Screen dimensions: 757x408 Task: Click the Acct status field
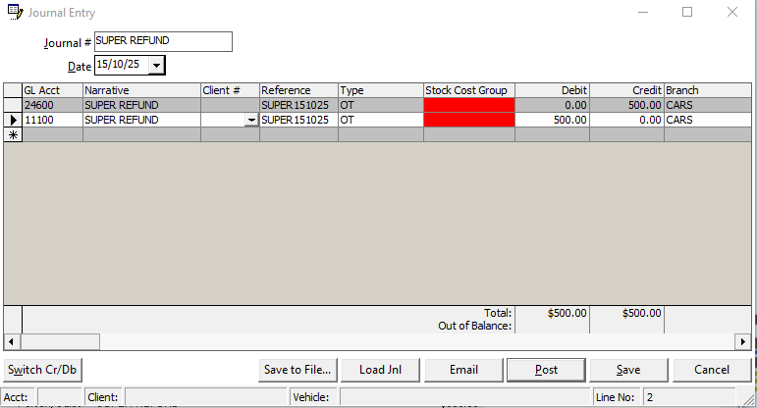tap(59, 397)
